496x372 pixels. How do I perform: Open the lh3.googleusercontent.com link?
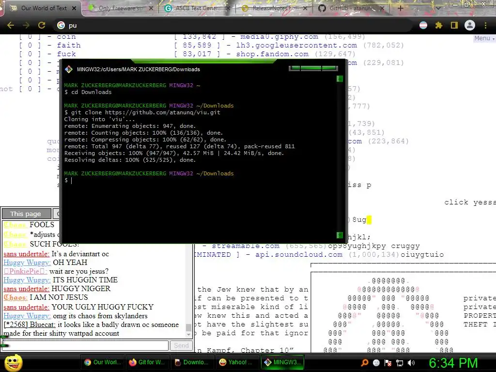coord(296,45)
